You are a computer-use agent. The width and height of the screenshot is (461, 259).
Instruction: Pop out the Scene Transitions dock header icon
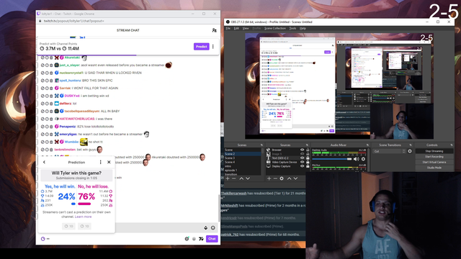click(x=411, y=145)
